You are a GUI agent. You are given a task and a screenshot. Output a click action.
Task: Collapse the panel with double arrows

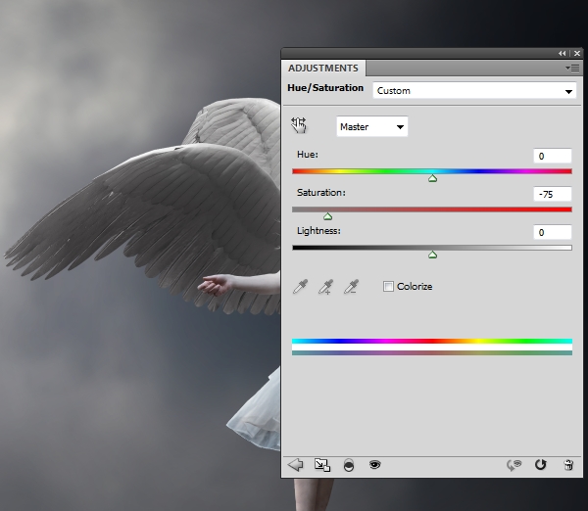point(563,53)
